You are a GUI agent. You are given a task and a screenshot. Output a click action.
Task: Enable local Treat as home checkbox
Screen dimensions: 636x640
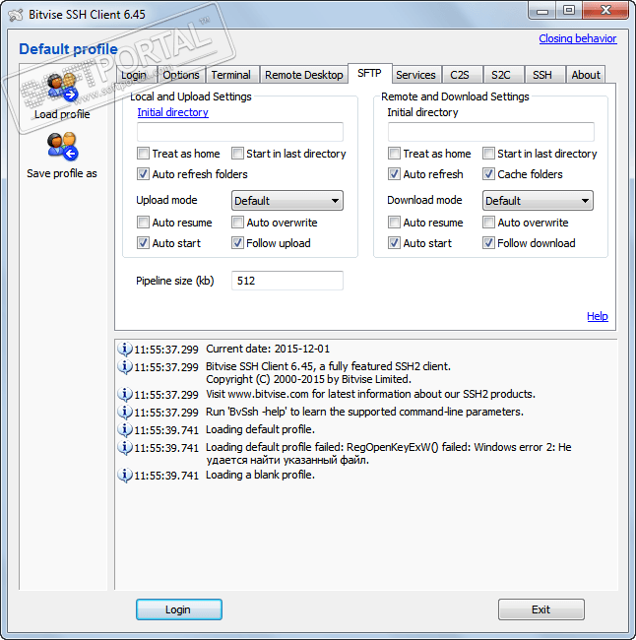click(x=143, y=154)
